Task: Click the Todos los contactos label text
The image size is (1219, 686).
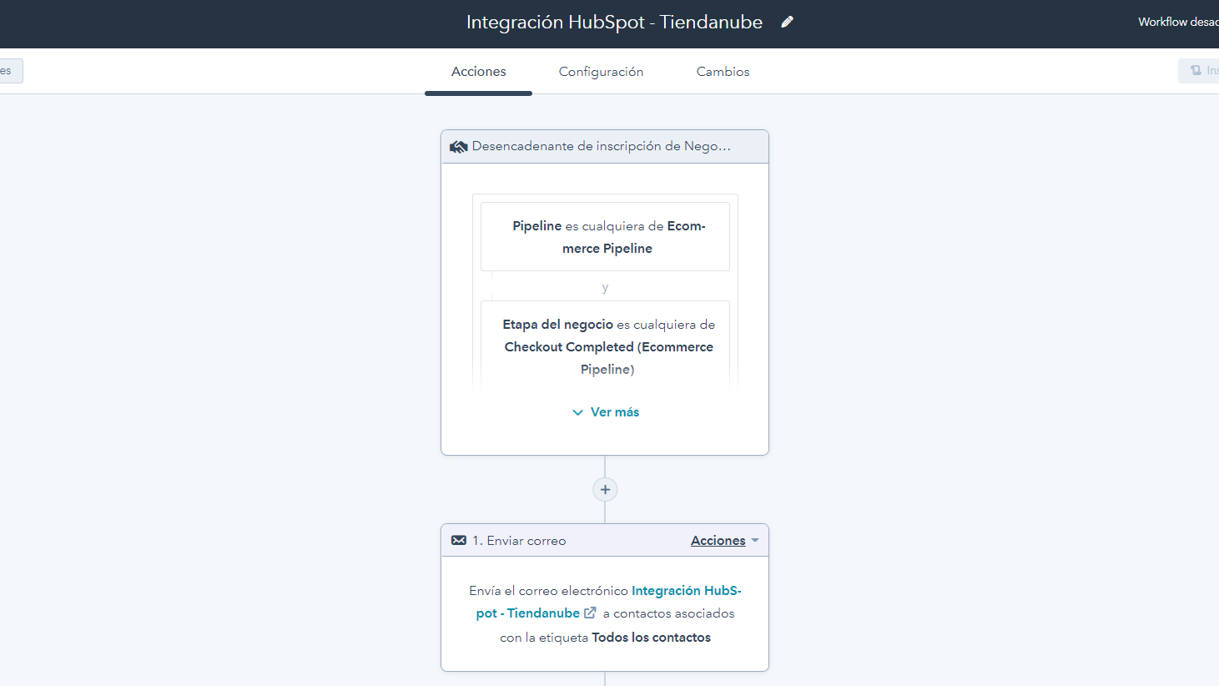Action: click(651, 638)
